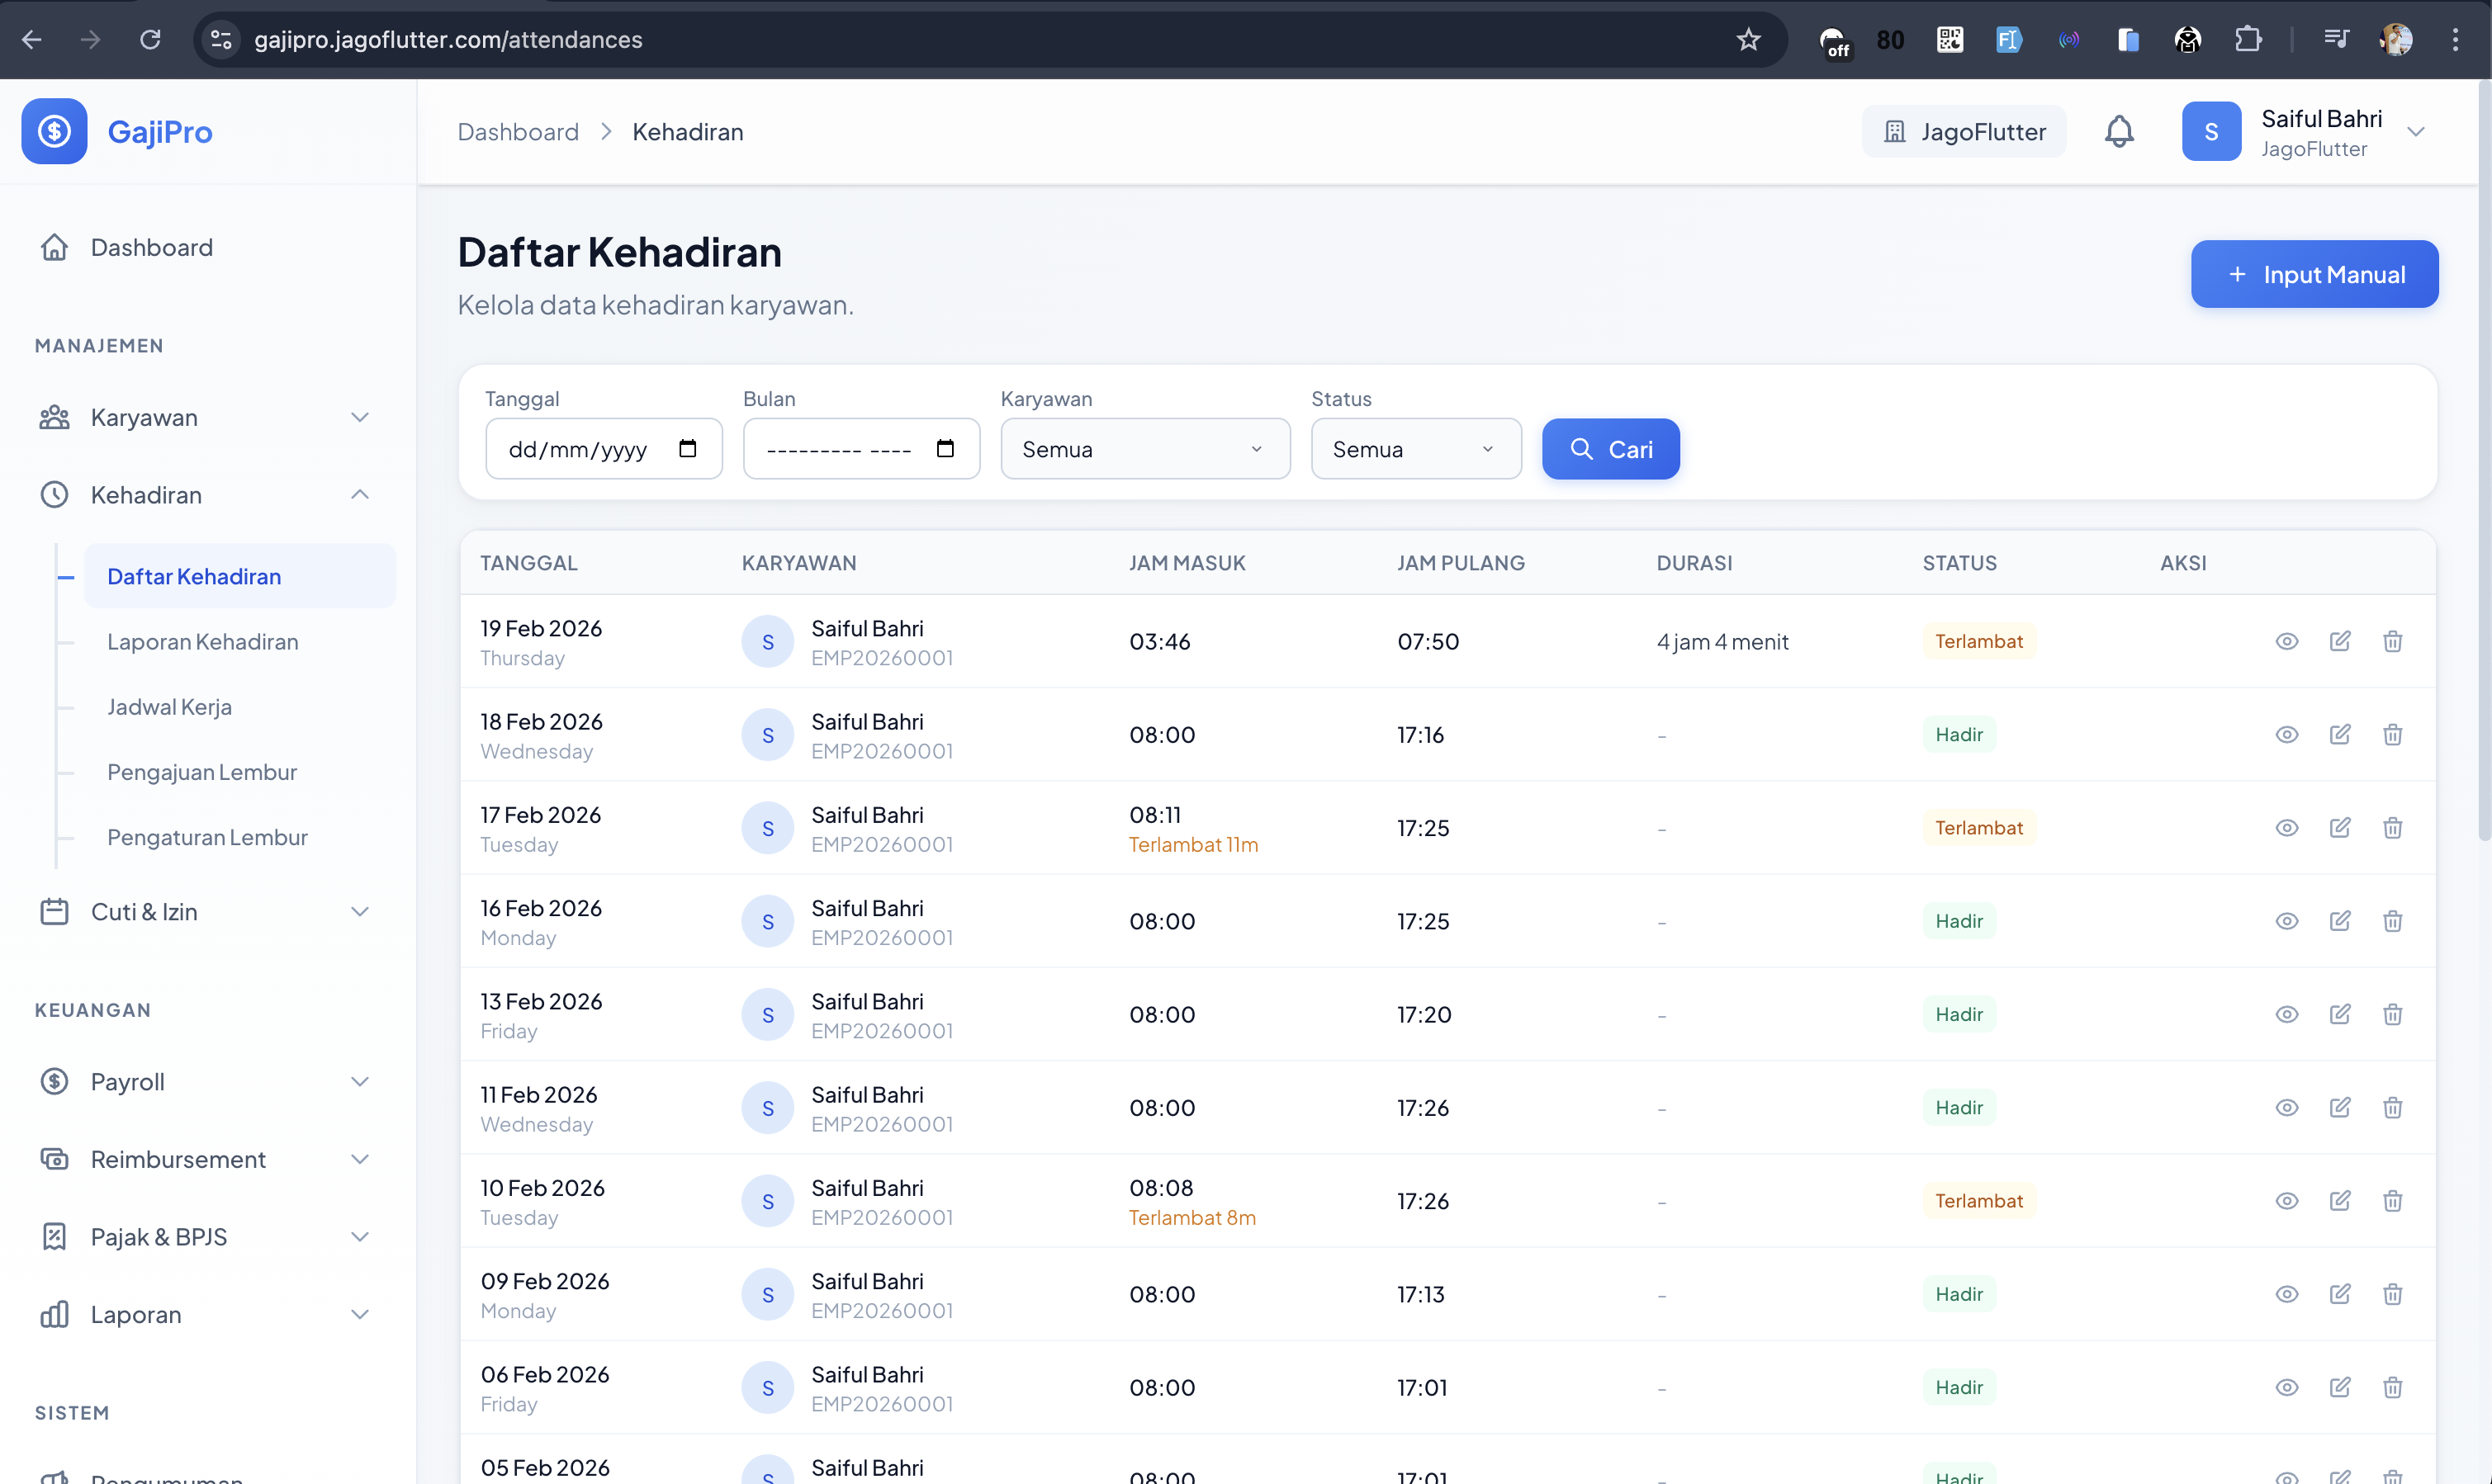The width and height of the screenshot is (2492, 1484).
Task: Open the Karyawan filter dropdown
Action: [x=1144, y=449]
